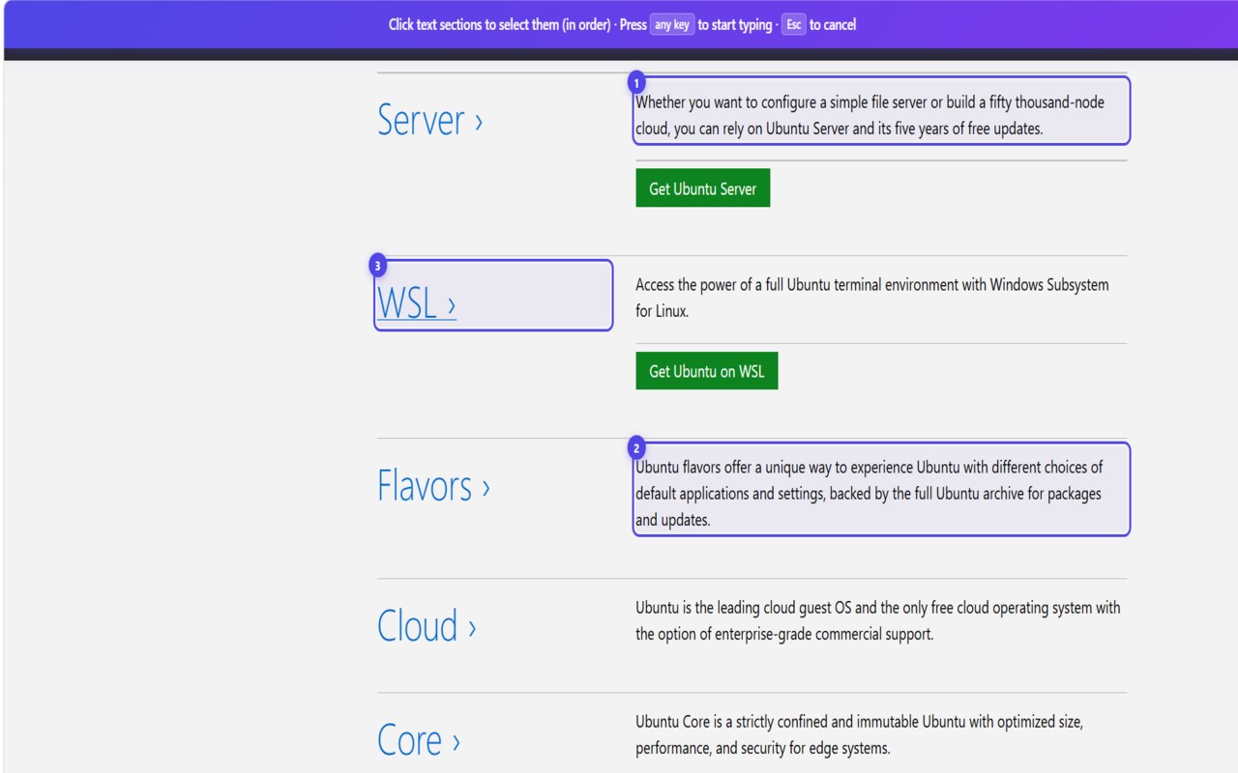Open the Cloud heading link

427,626
